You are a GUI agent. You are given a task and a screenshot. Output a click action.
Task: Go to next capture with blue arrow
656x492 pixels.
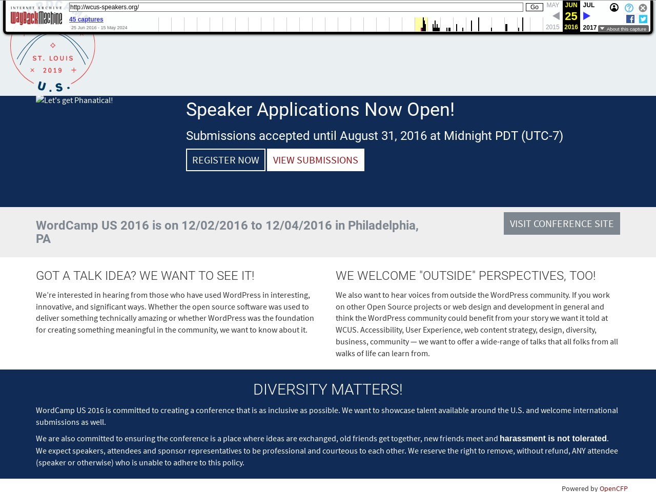pyautogui.click(x=587, y=16)
